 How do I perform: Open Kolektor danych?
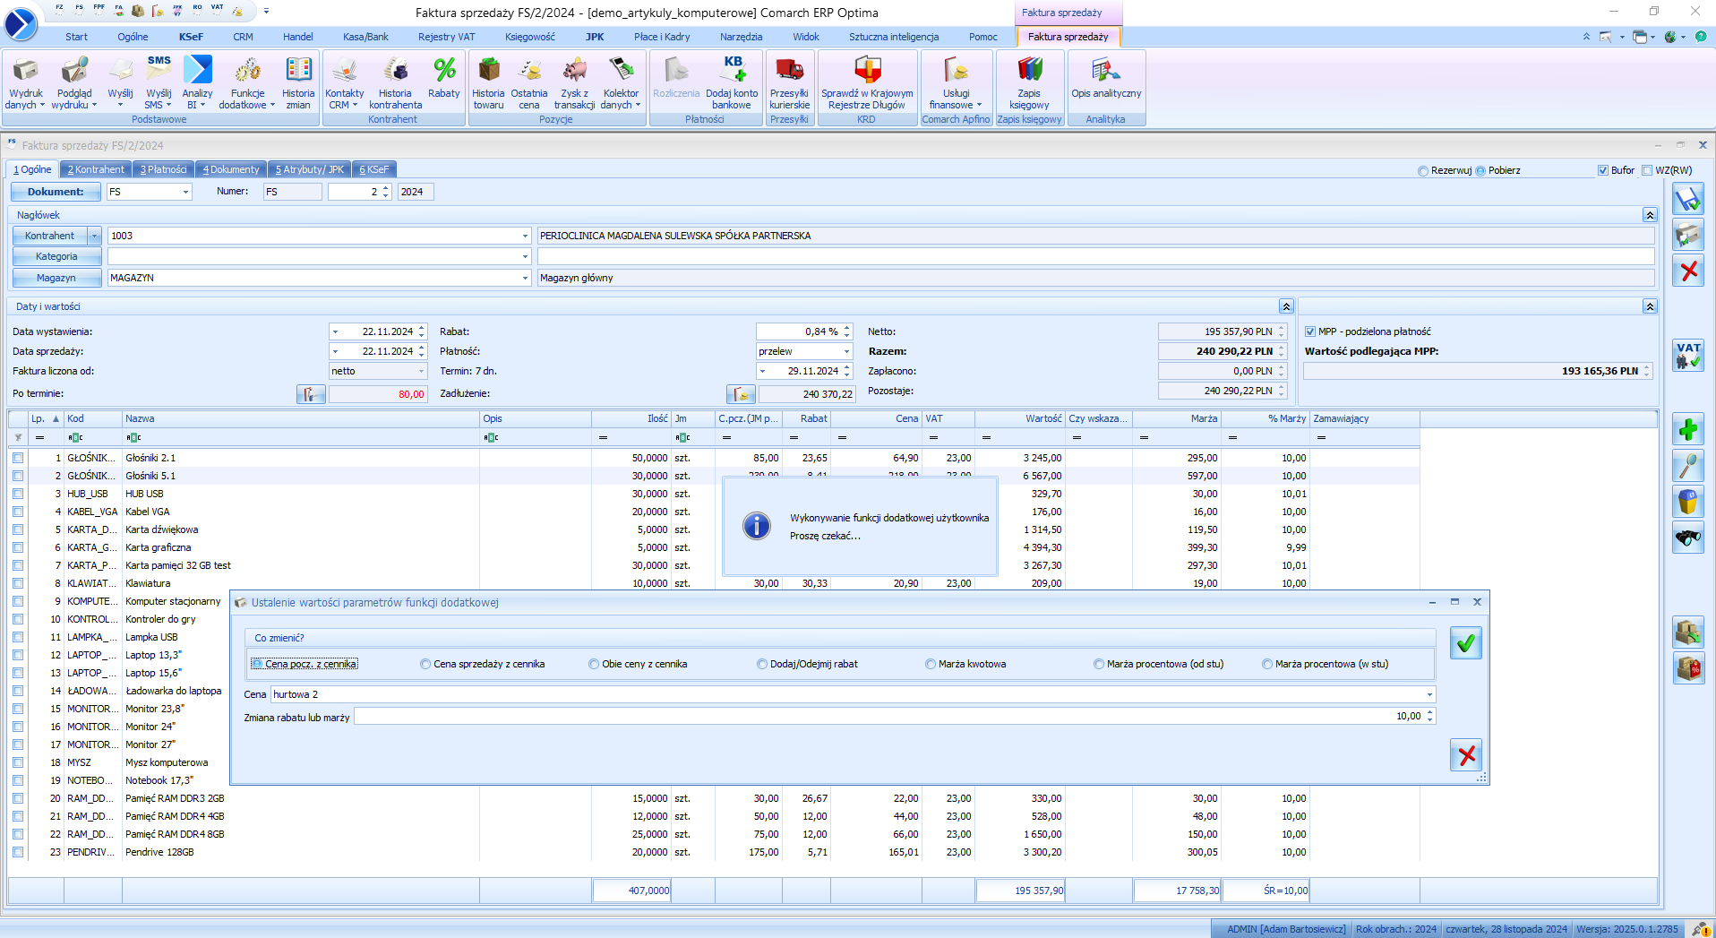coord(621,82)
